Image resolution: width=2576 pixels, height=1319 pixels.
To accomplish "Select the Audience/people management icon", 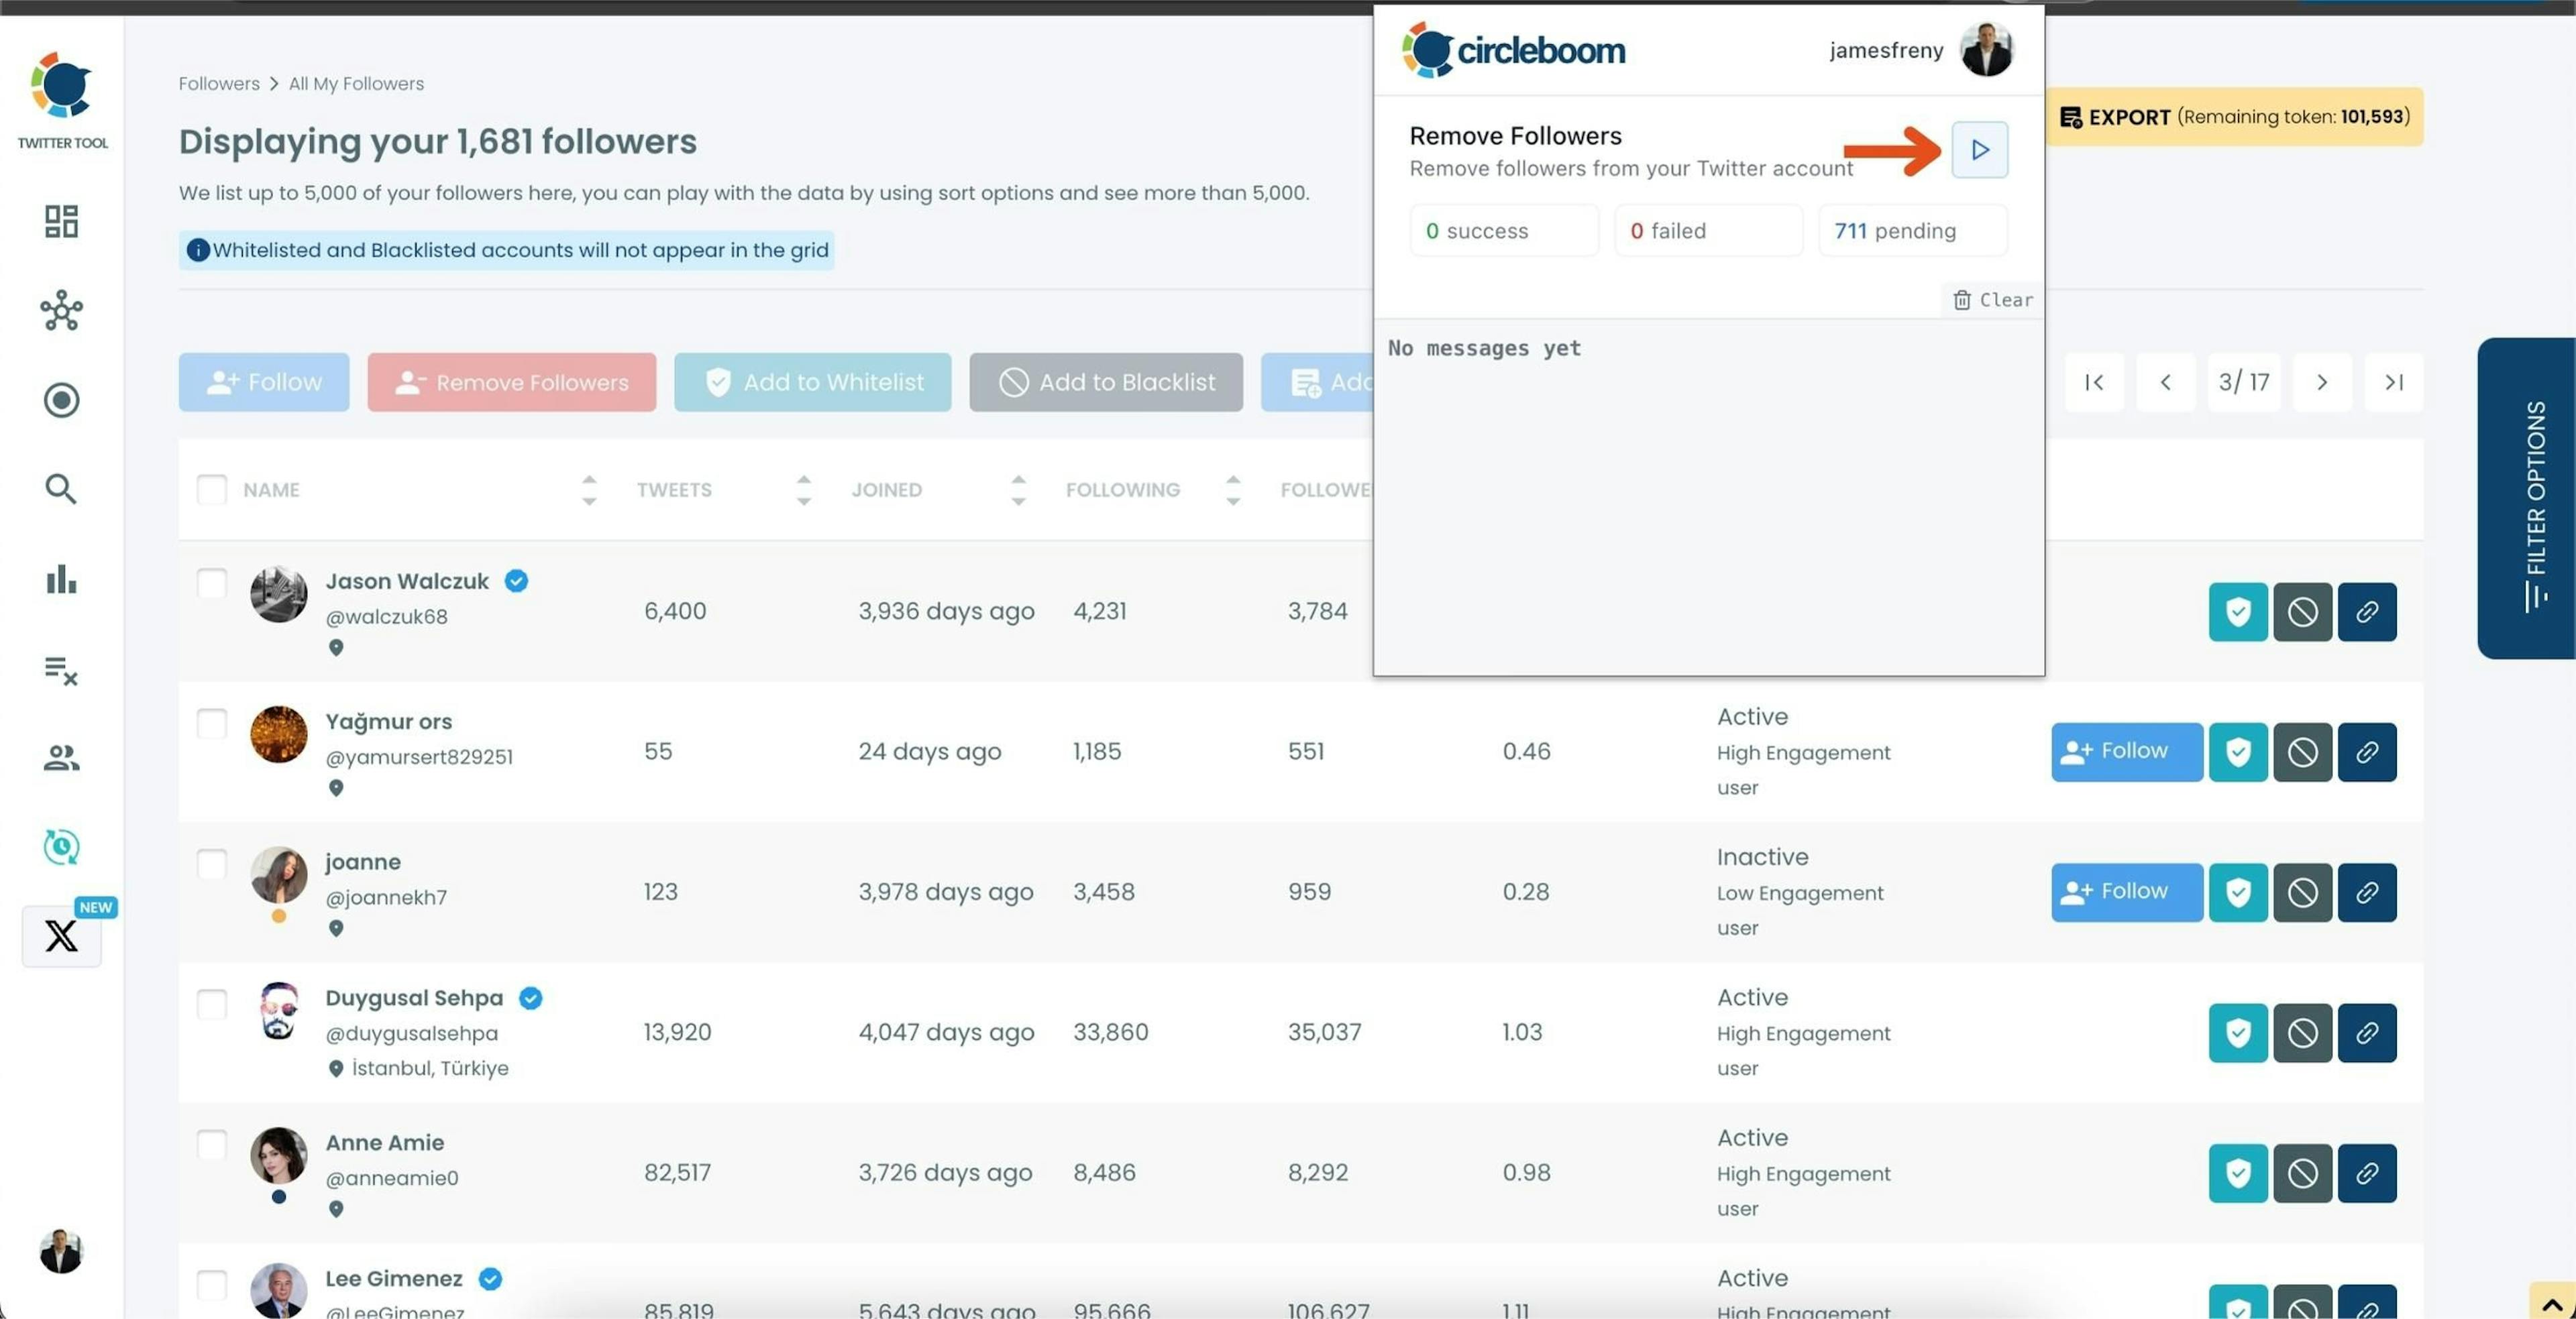I will (x=60, y=757).
